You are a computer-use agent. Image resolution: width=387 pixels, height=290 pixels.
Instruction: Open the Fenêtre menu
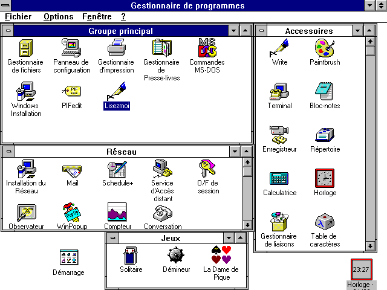(x=97, y=16)
